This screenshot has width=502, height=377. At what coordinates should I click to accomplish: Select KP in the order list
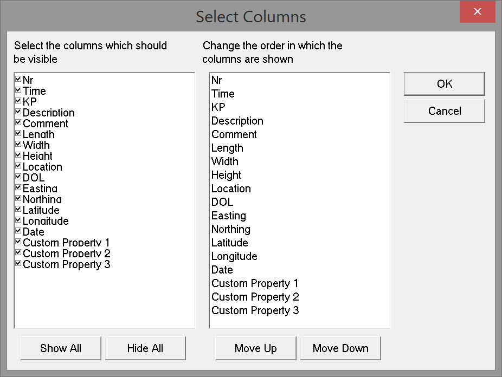pos(218,107)
